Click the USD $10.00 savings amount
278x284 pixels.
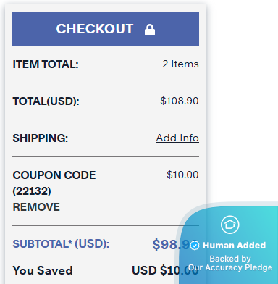click(x=165, y=270)
